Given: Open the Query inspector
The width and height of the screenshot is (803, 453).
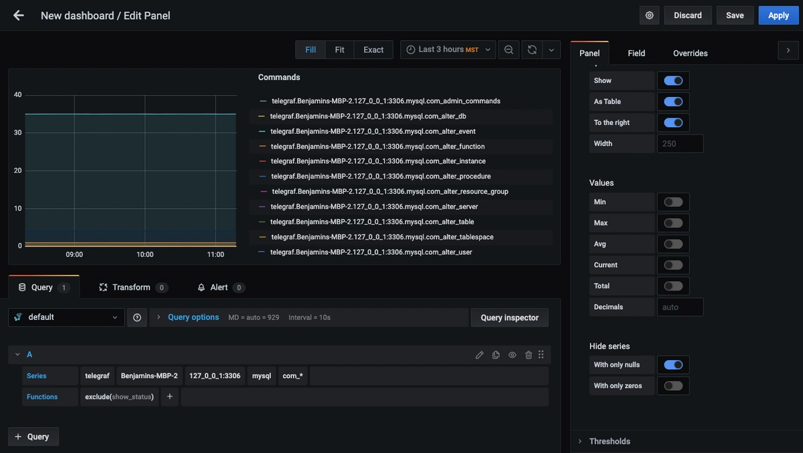Looking at the screenshot, I should coord(509,317).
